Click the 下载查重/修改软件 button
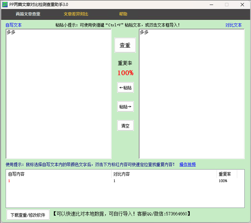The height and width of the screenshot is (223, 251). pos(28,215)
